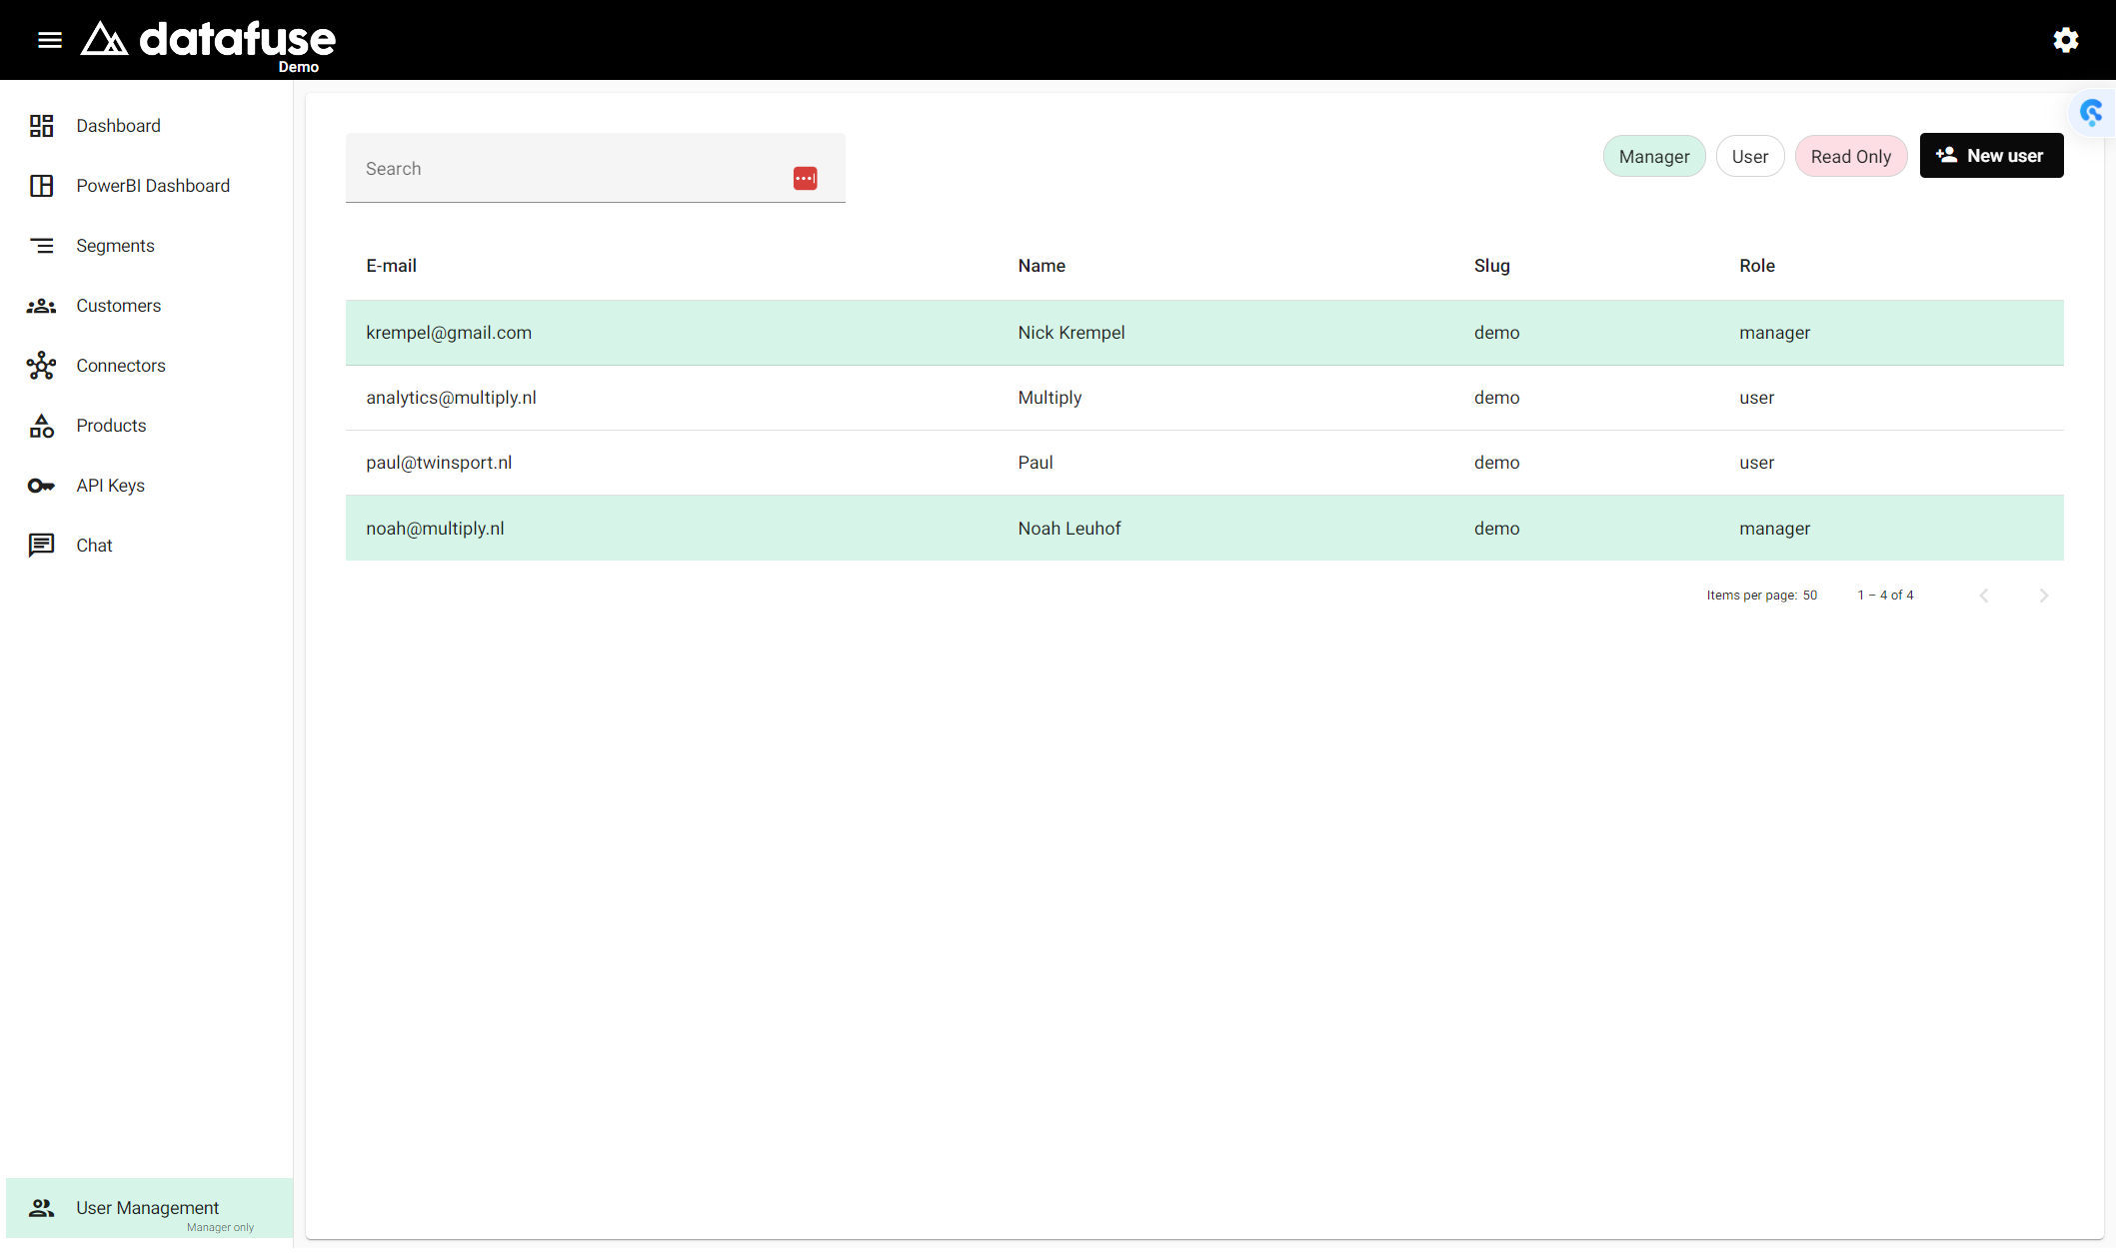This screenshot has height=1253, width=2116.
Task: Click the name Noah Leuhof
Action: 1069,529
